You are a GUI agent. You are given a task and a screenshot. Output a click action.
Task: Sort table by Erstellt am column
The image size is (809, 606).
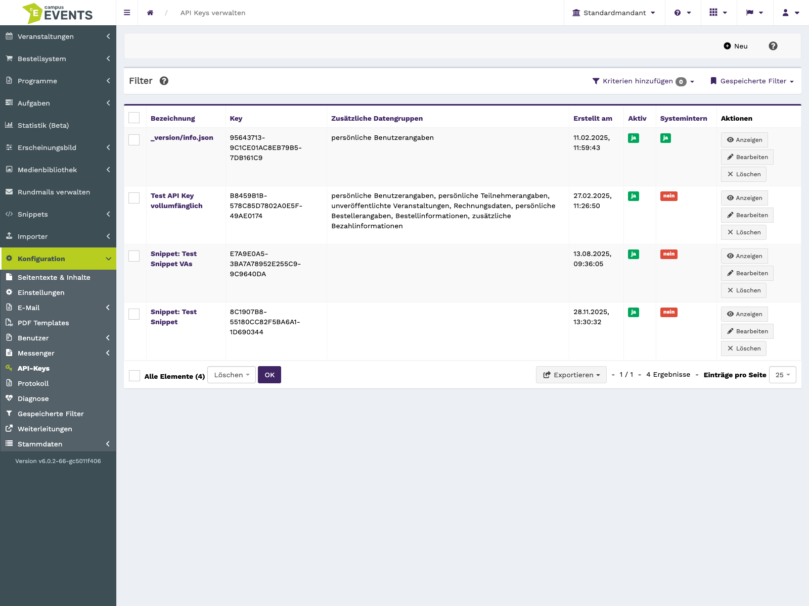(x=593, y=118)
